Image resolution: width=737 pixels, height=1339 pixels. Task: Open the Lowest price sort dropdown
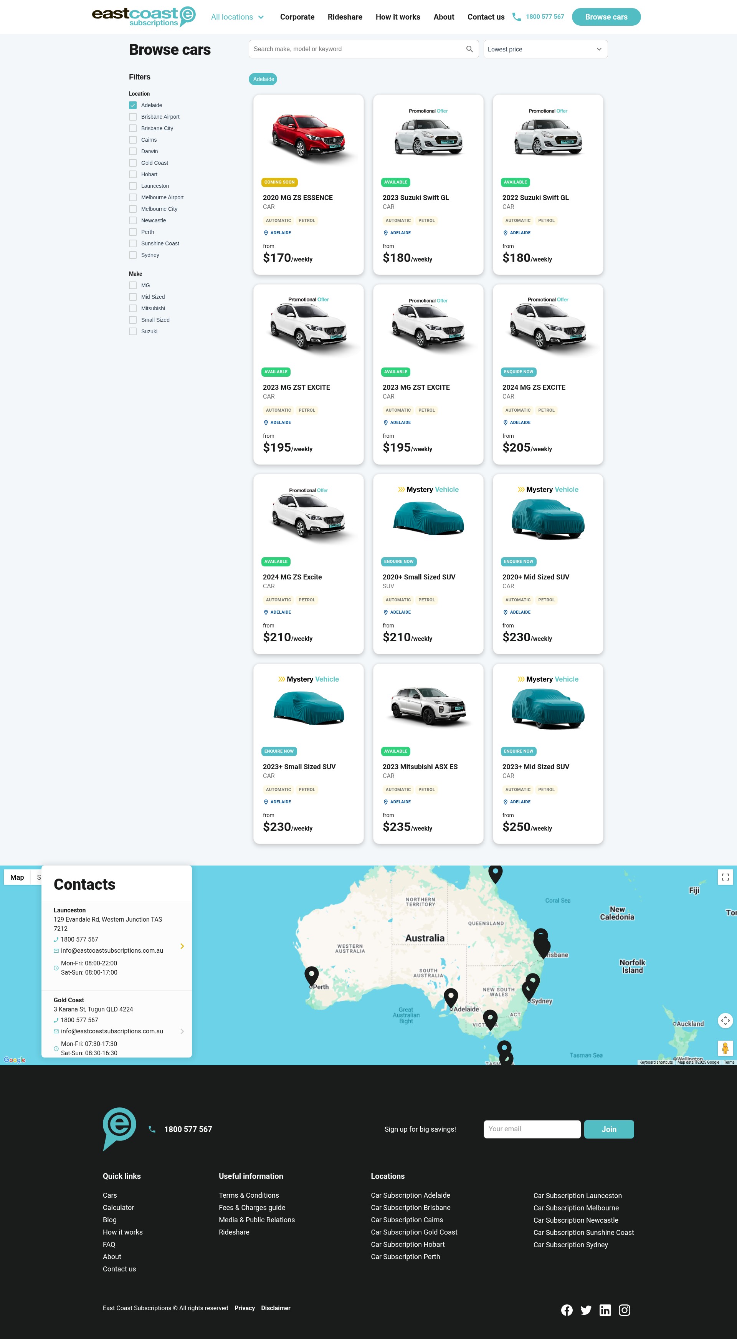point(545,49)
